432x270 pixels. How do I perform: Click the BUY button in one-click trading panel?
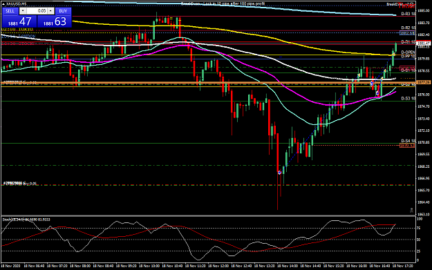coord(63,11)
